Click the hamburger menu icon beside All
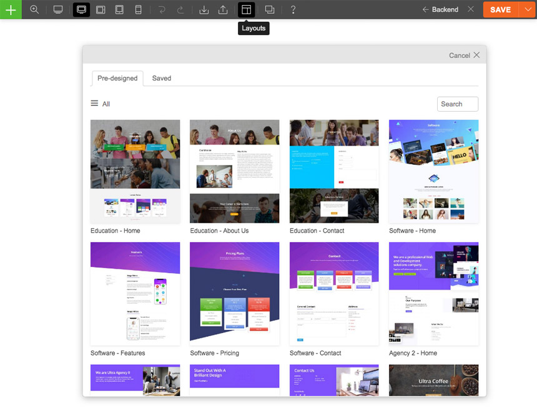The image size is (537, 411). [x=94, y=104]
